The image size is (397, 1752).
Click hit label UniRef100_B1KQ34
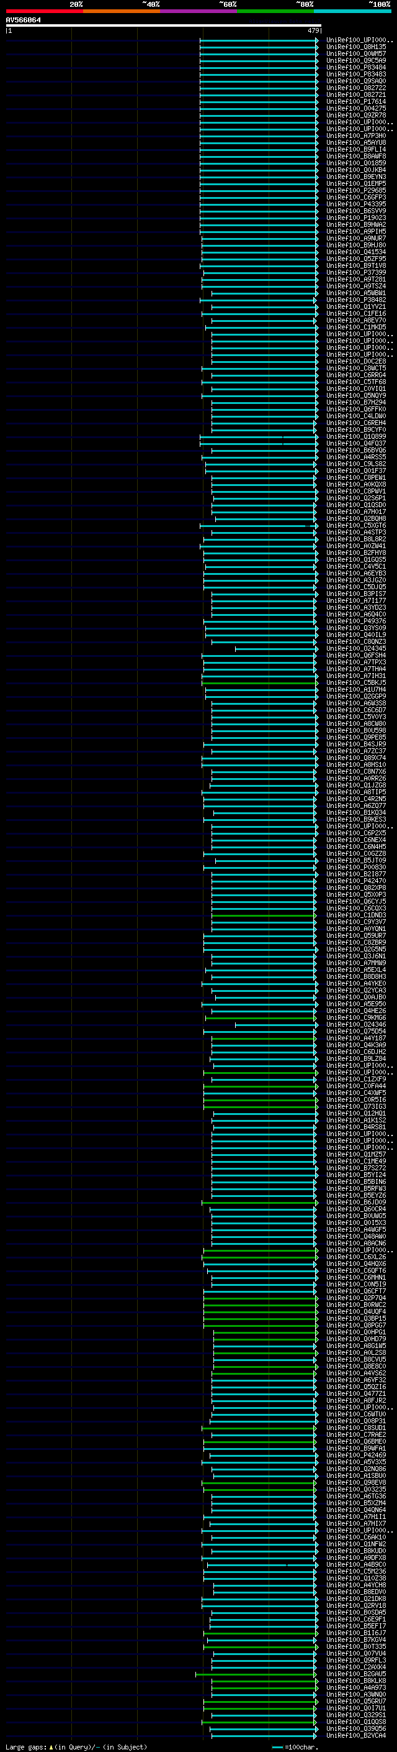coord(356,813)
